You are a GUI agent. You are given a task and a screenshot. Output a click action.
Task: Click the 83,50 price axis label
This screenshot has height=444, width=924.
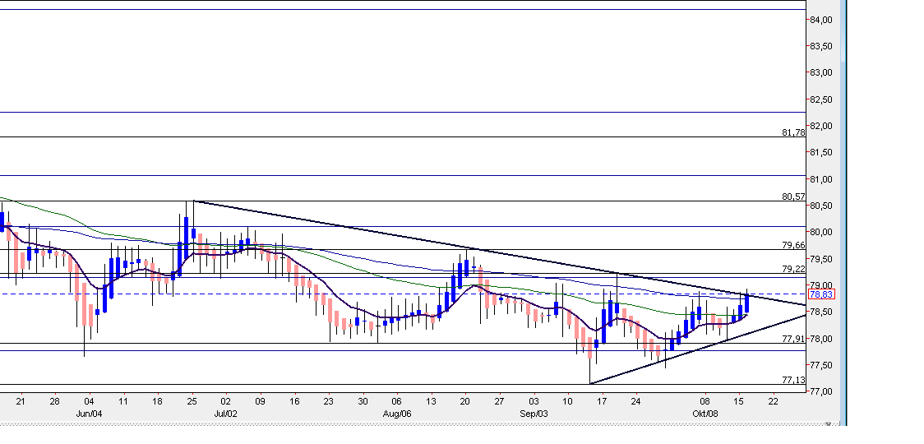tap(821, 46)
